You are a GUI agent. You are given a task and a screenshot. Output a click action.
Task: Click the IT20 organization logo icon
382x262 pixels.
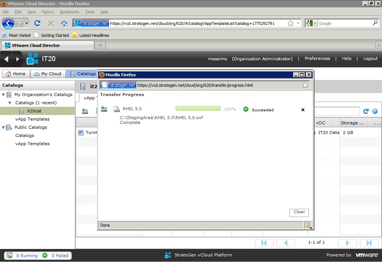pos(32,59)
